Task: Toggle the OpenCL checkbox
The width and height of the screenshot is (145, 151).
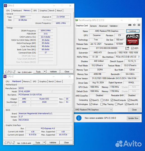Action: (x=90, y=100)
